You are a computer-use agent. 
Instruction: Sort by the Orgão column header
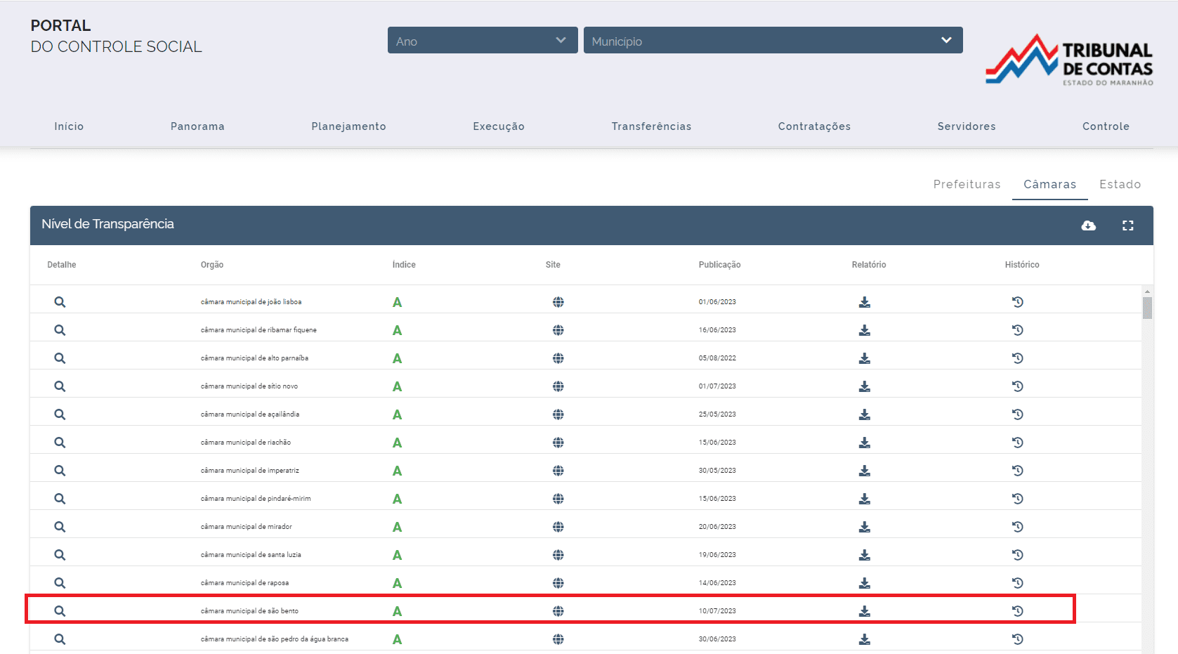(212, 265)
